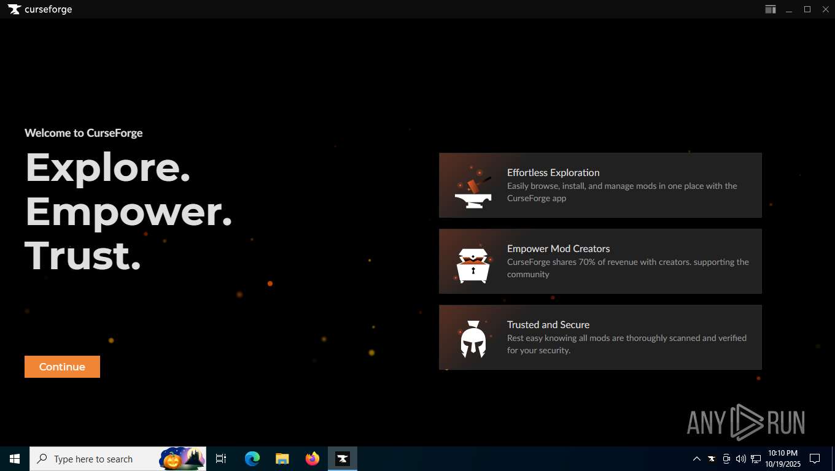Maximize the CurseForge window

click(x=807, y=9)
